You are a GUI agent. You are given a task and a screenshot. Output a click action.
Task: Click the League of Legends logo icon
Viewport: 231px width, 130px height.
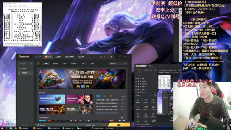(x=39, y=64)
